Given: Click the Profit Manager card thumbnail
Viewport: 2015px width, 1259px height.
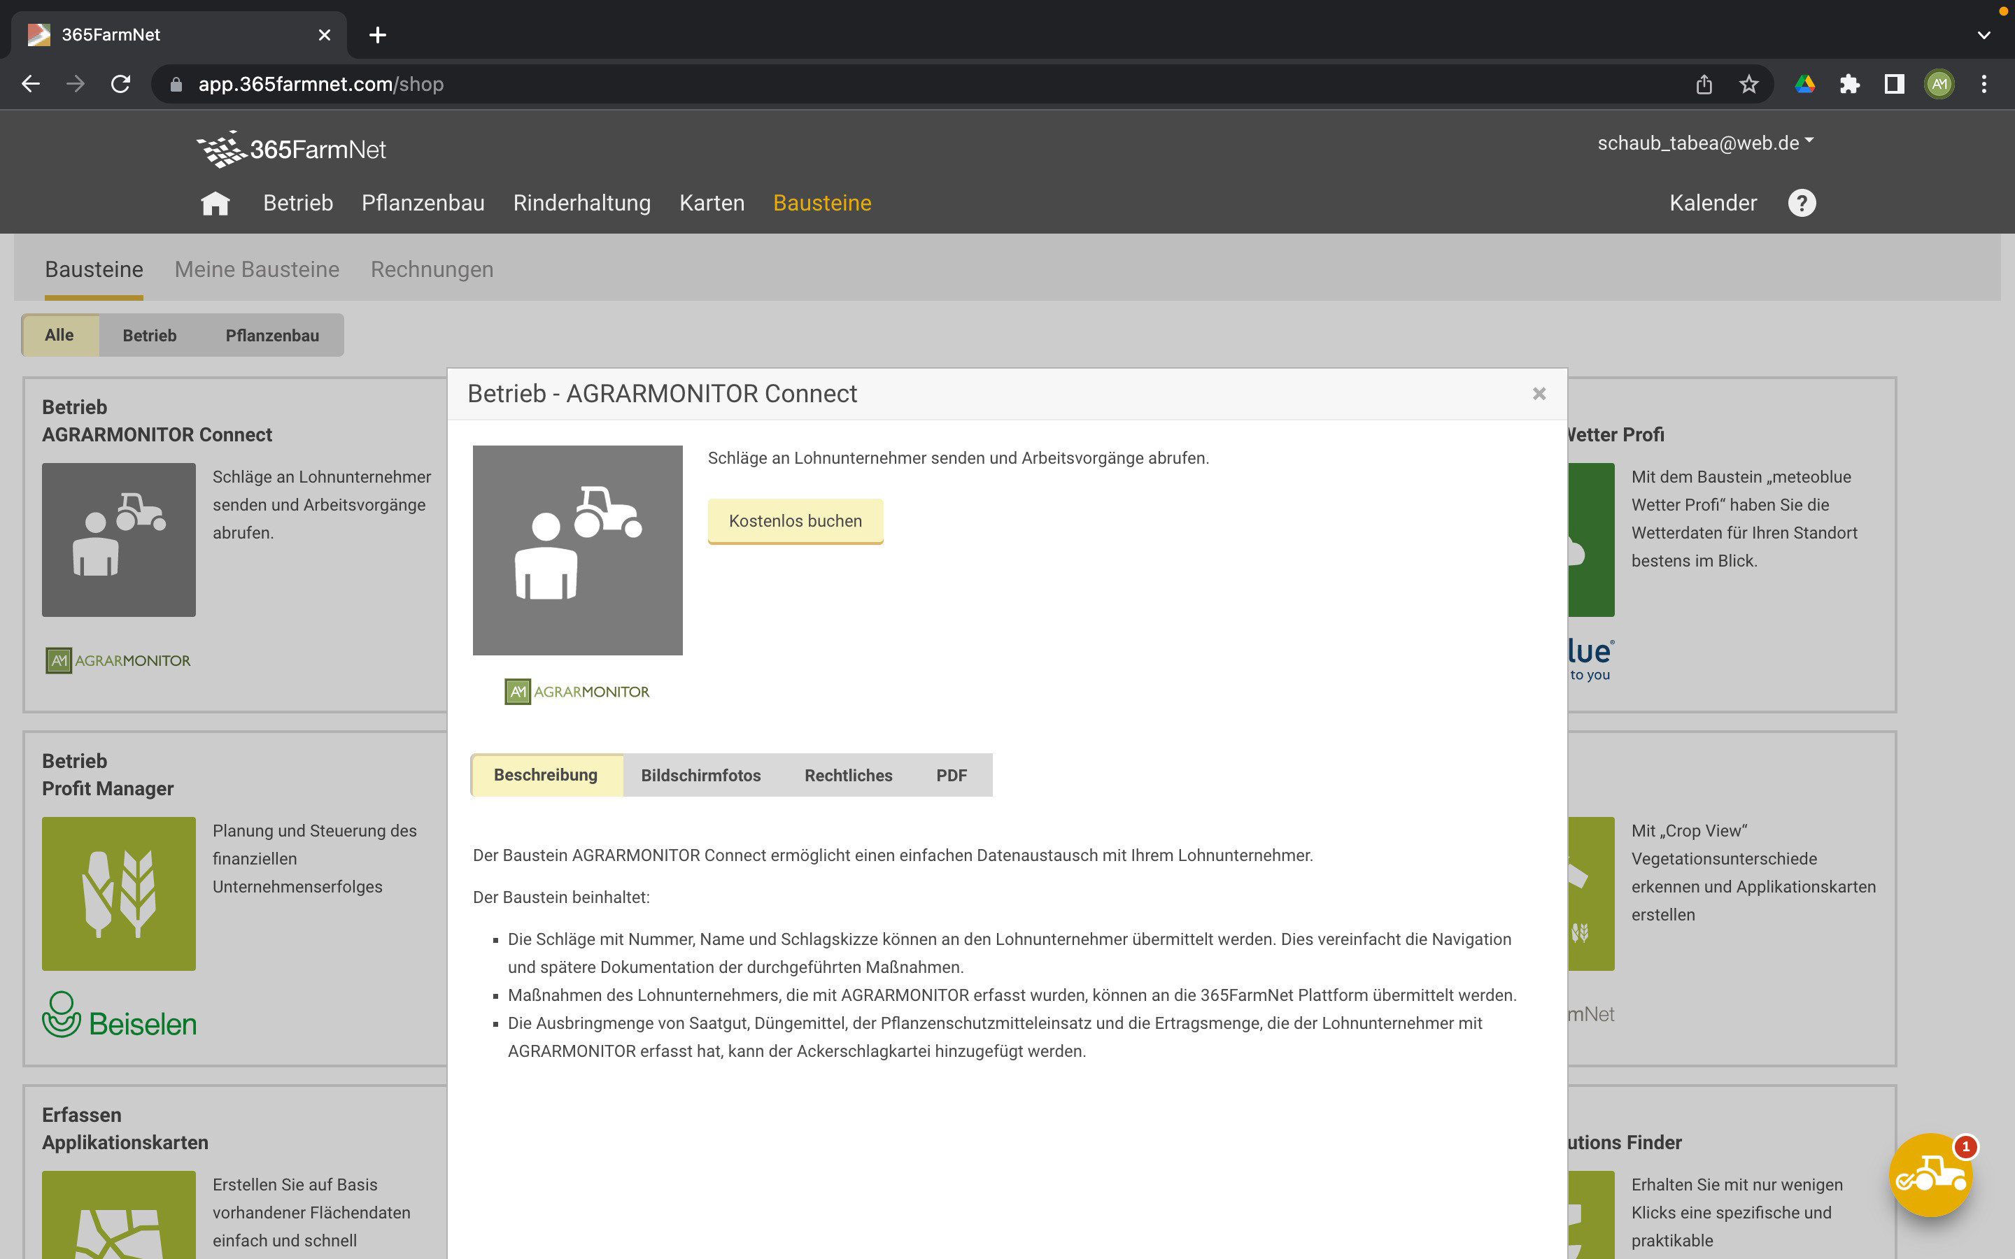Looking at the screenshot, I should pos(119,893).
